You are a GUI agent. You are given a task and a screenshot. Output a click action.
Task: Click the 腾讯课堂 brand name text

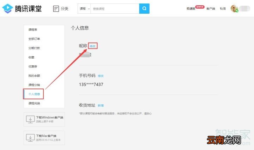[x=28, y=8]
